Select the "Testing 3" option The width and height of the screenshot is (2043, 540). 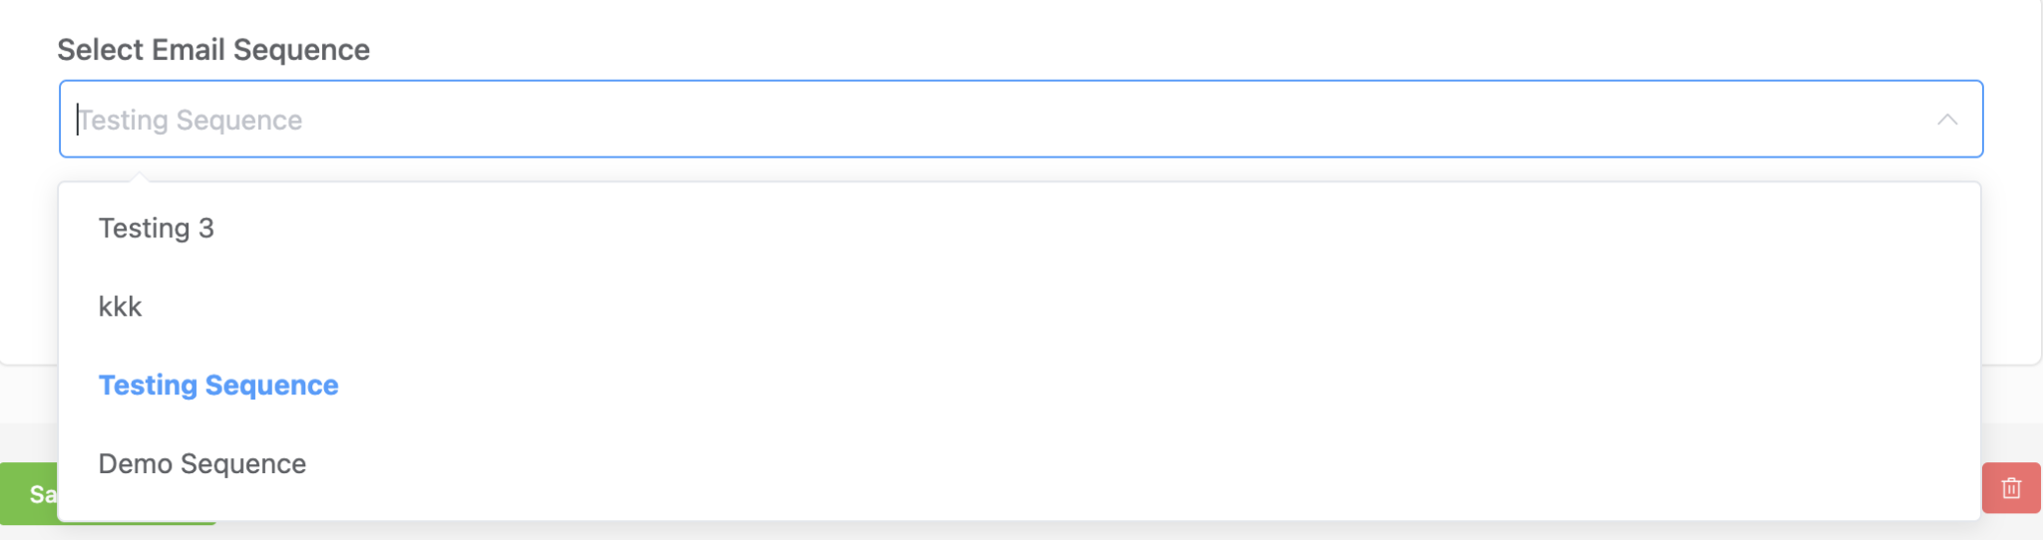point(157,228)
